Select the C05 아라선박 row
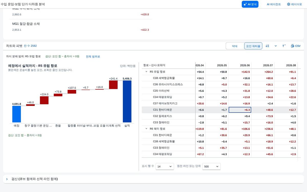This screenshot has width=307, height=192. [220, 91]
